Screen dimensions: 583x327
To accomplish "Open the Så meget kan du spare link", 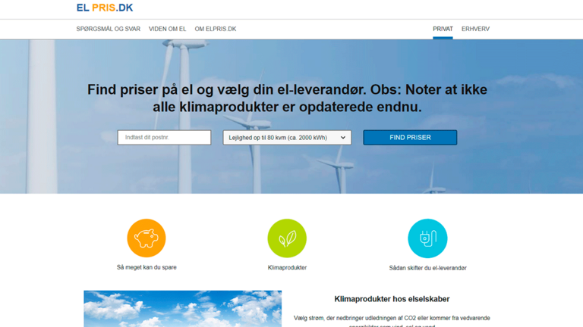I will pyautogui.click(x=147, y=267).
